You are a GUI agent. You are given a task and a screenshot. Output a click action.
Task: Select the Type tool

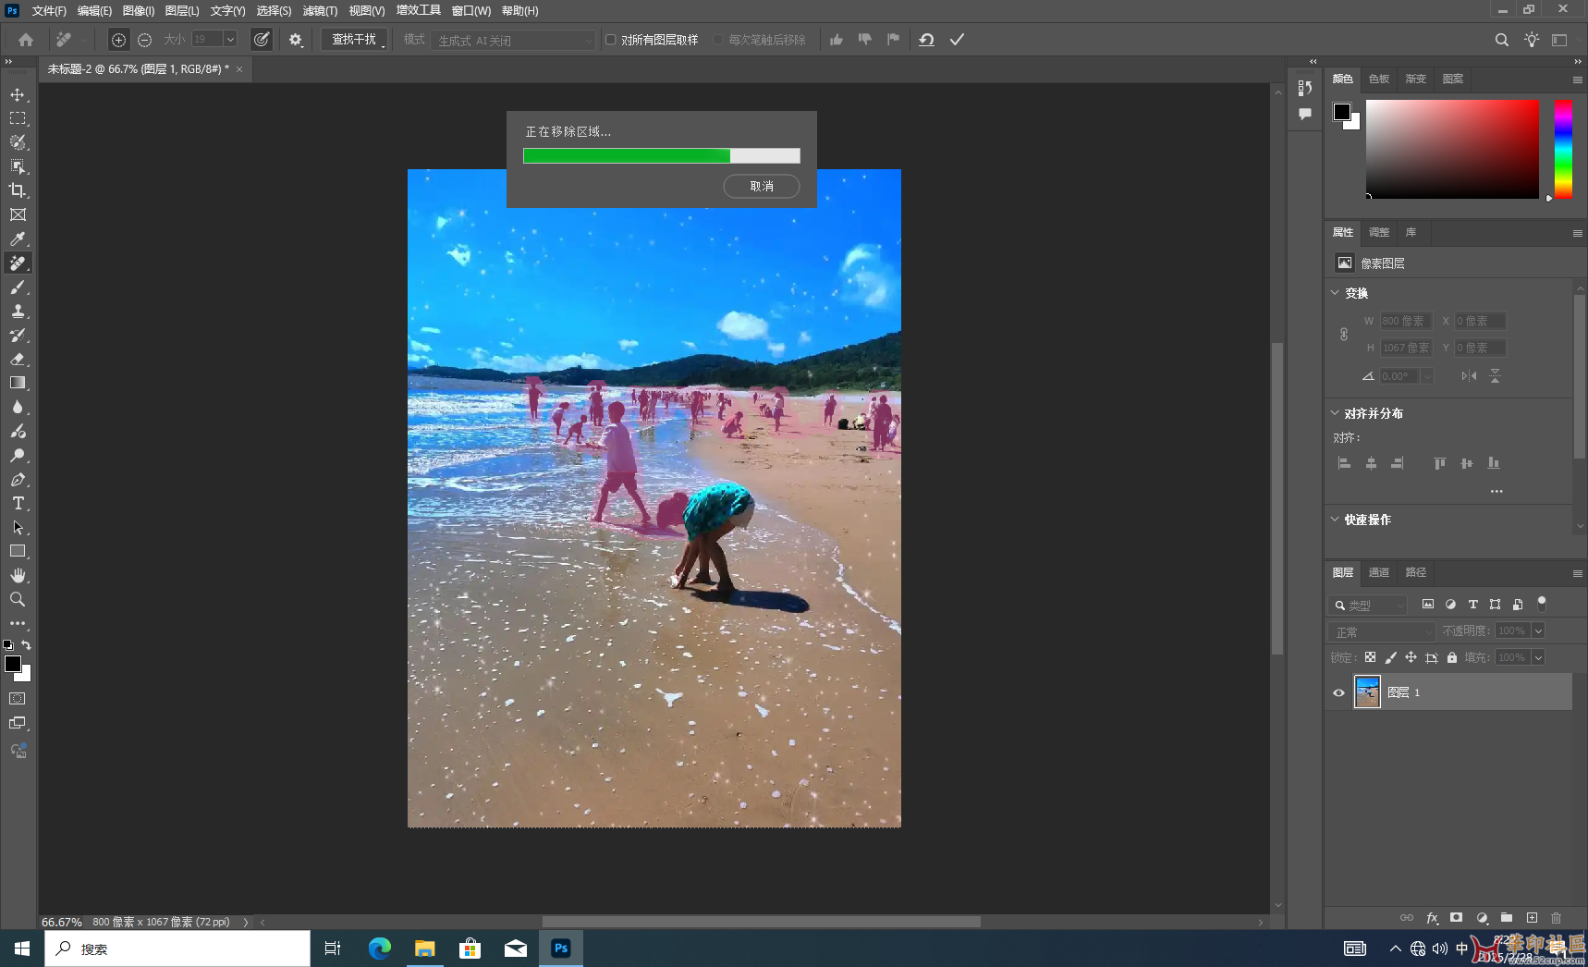(x=18, y=503)
